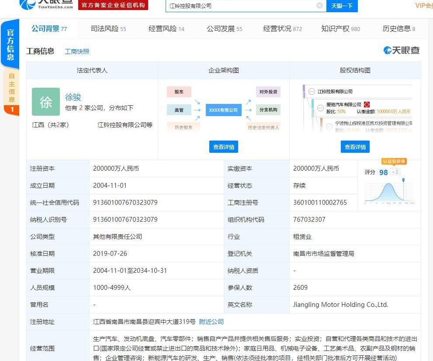Click the credit code 913601007670323079 in 统一社会信用代码 row
Viewport: 433px width, 361px height.
(x=125, y=203)
